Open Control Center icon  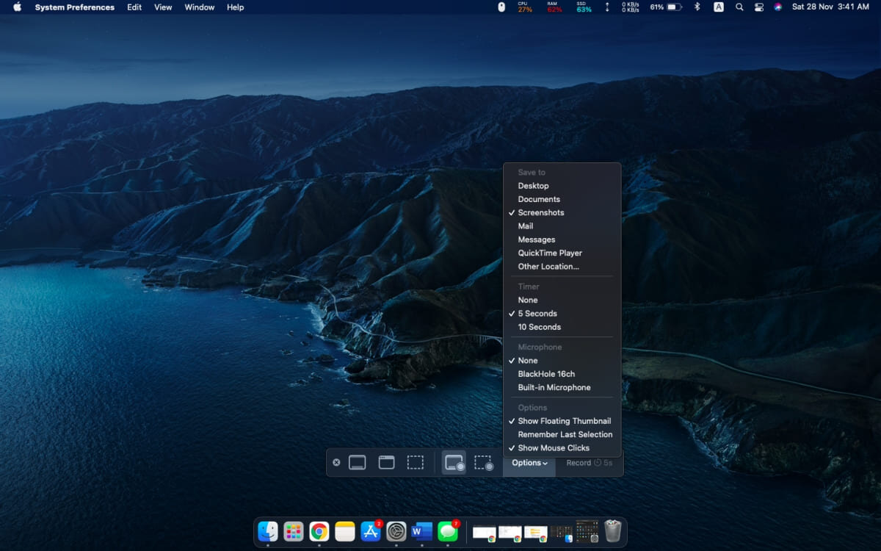[x=759, y=7]
